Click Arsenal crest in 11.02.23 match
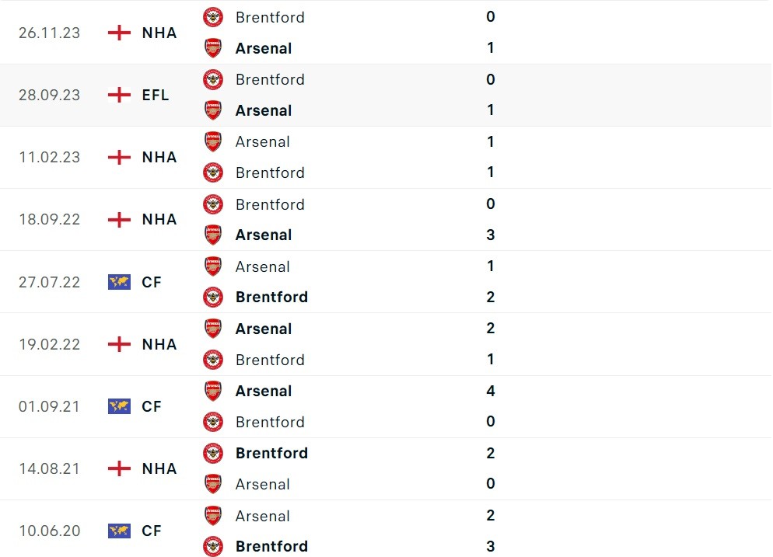 [x=212, y=141]
